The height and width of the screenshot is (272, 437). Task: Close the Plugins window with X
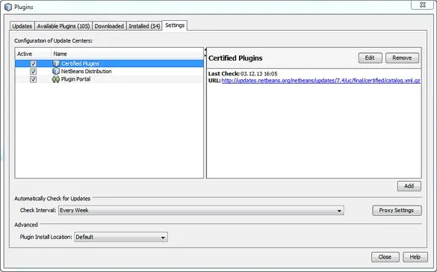(423, 4)
